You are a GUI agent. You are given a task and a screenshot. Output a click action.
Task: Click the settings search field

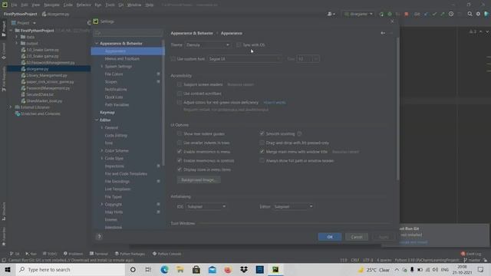128,32
